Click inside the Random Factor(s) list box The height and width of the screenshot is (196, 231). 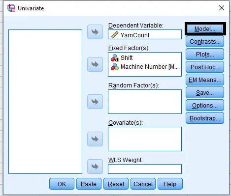(x=145, y=102)
